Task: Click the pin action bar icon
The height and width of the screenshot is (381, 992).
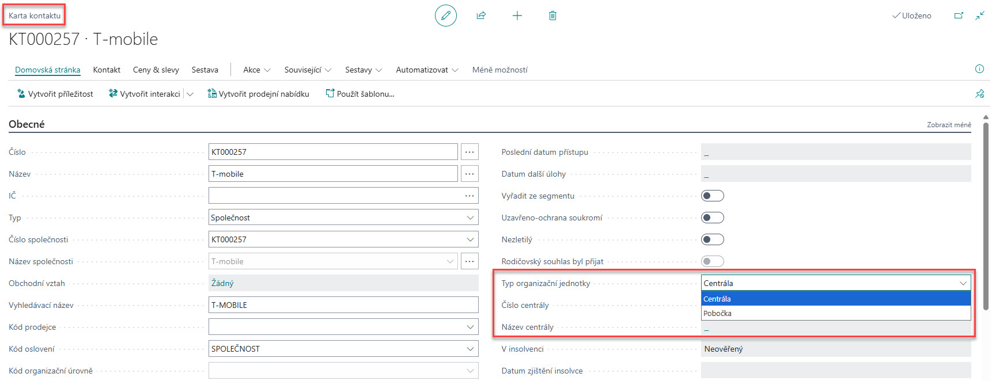Action: 979,94
